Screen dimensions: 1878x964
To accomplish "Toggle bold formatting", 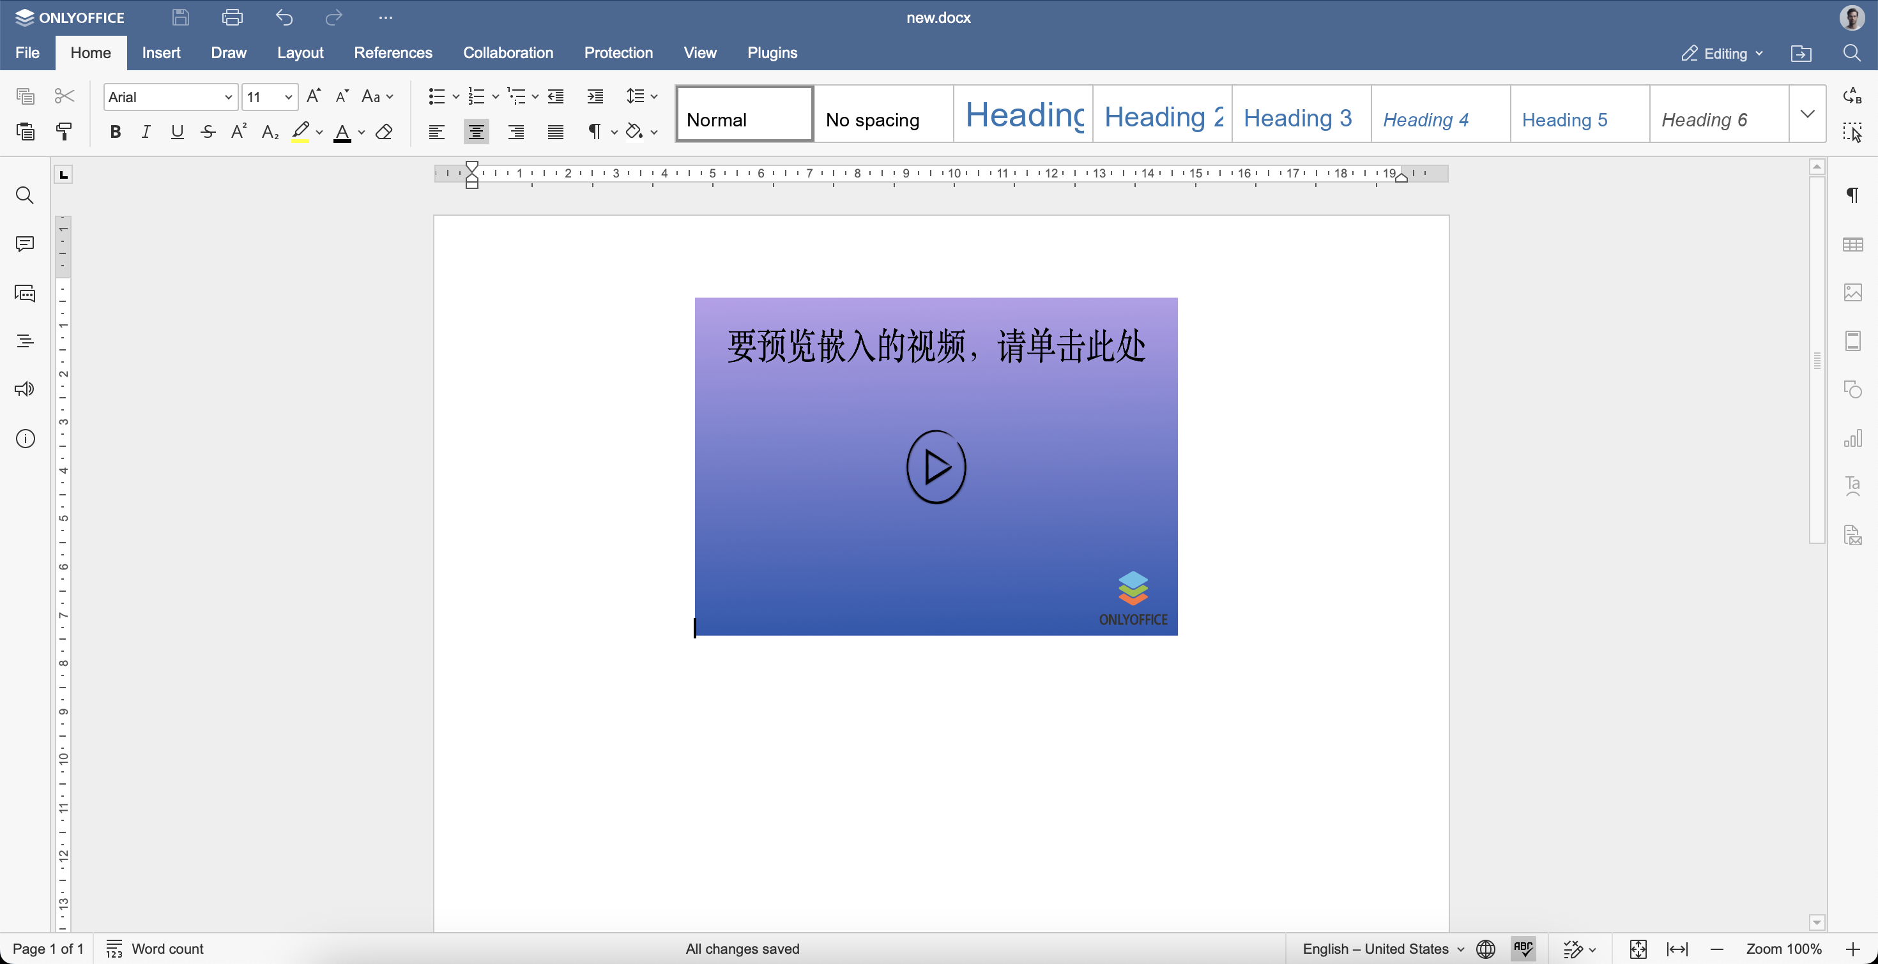I will click(x=115, y=132).
